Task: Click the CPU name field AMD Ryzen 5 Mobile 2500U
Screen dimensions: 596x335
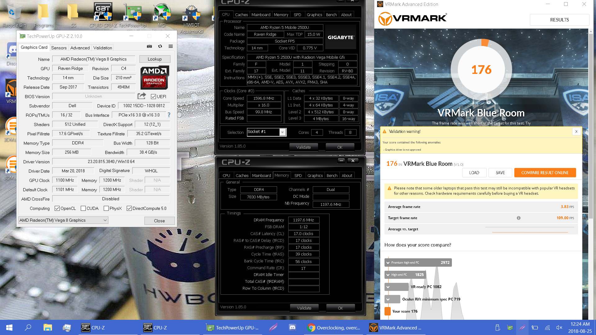Action: [284, 28]
